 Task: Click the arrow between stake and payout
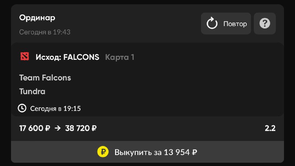(58, 128)
